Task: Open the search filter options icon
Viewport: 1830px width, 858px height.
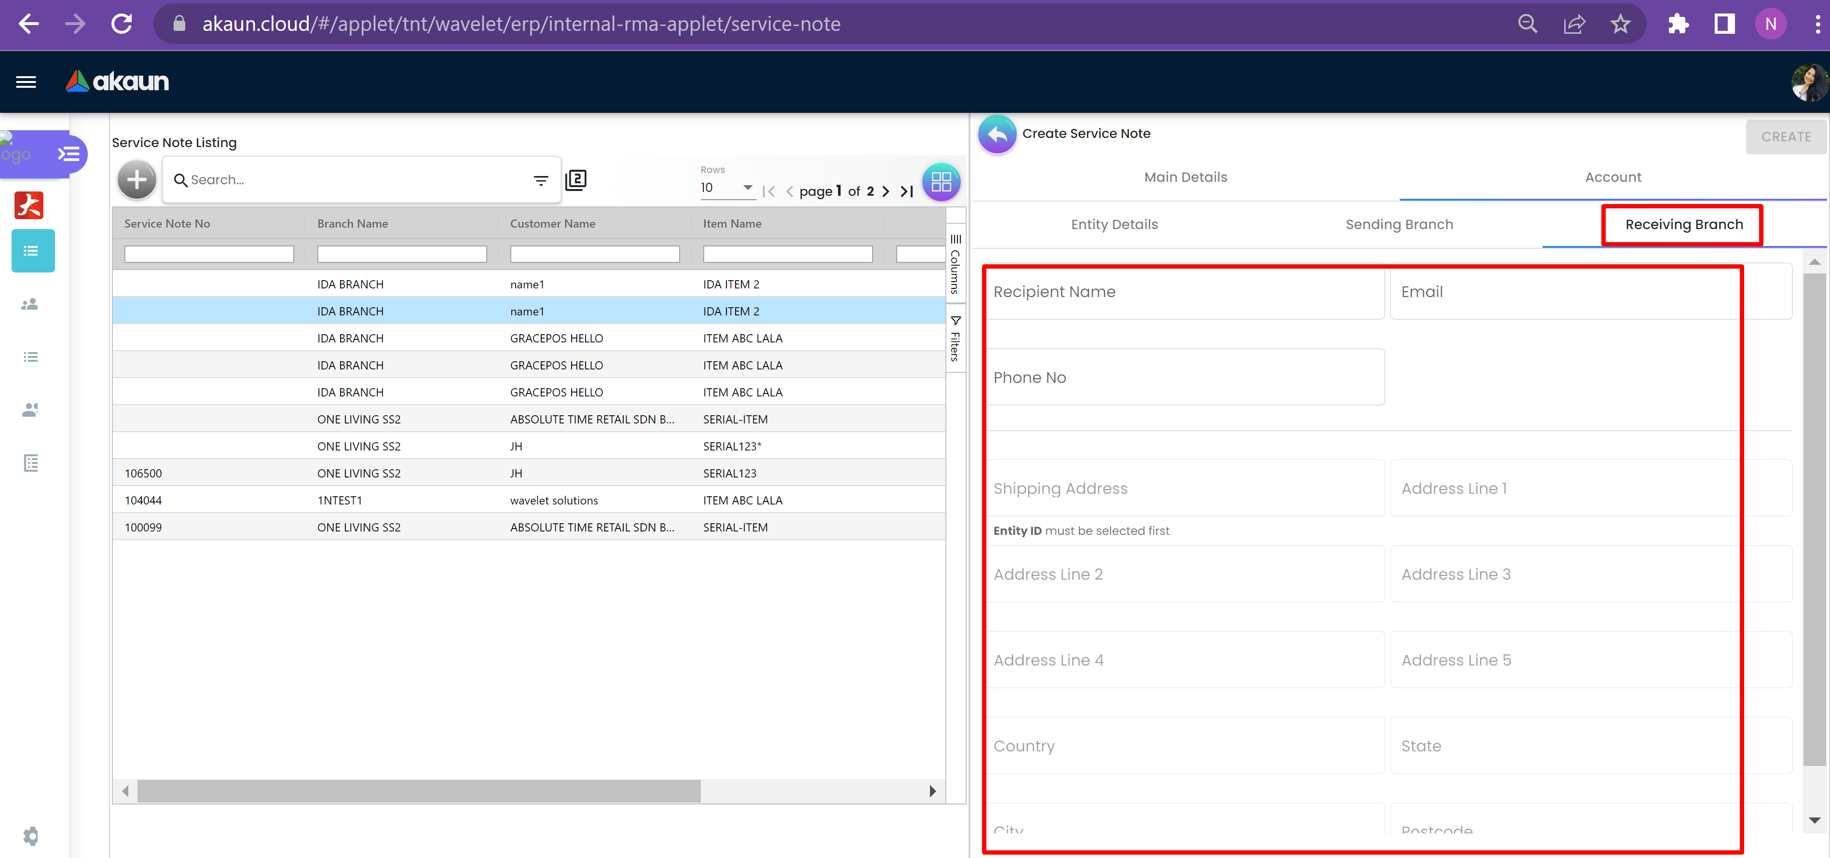Action: coord(541,180)
